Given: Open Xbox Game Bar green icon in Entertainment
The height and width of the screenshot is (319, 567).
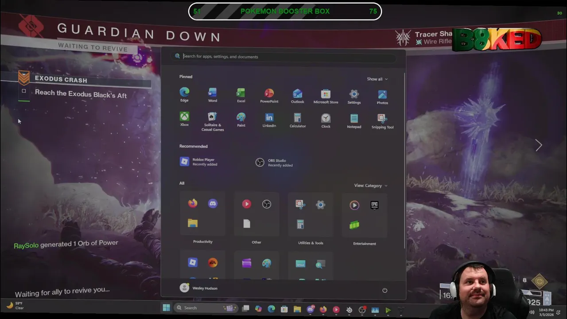Looking at the screenshot, I should (354, 225).
